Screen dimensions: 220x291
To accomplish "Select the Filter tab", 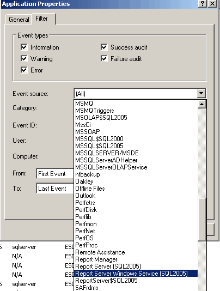I will (44, 19).
